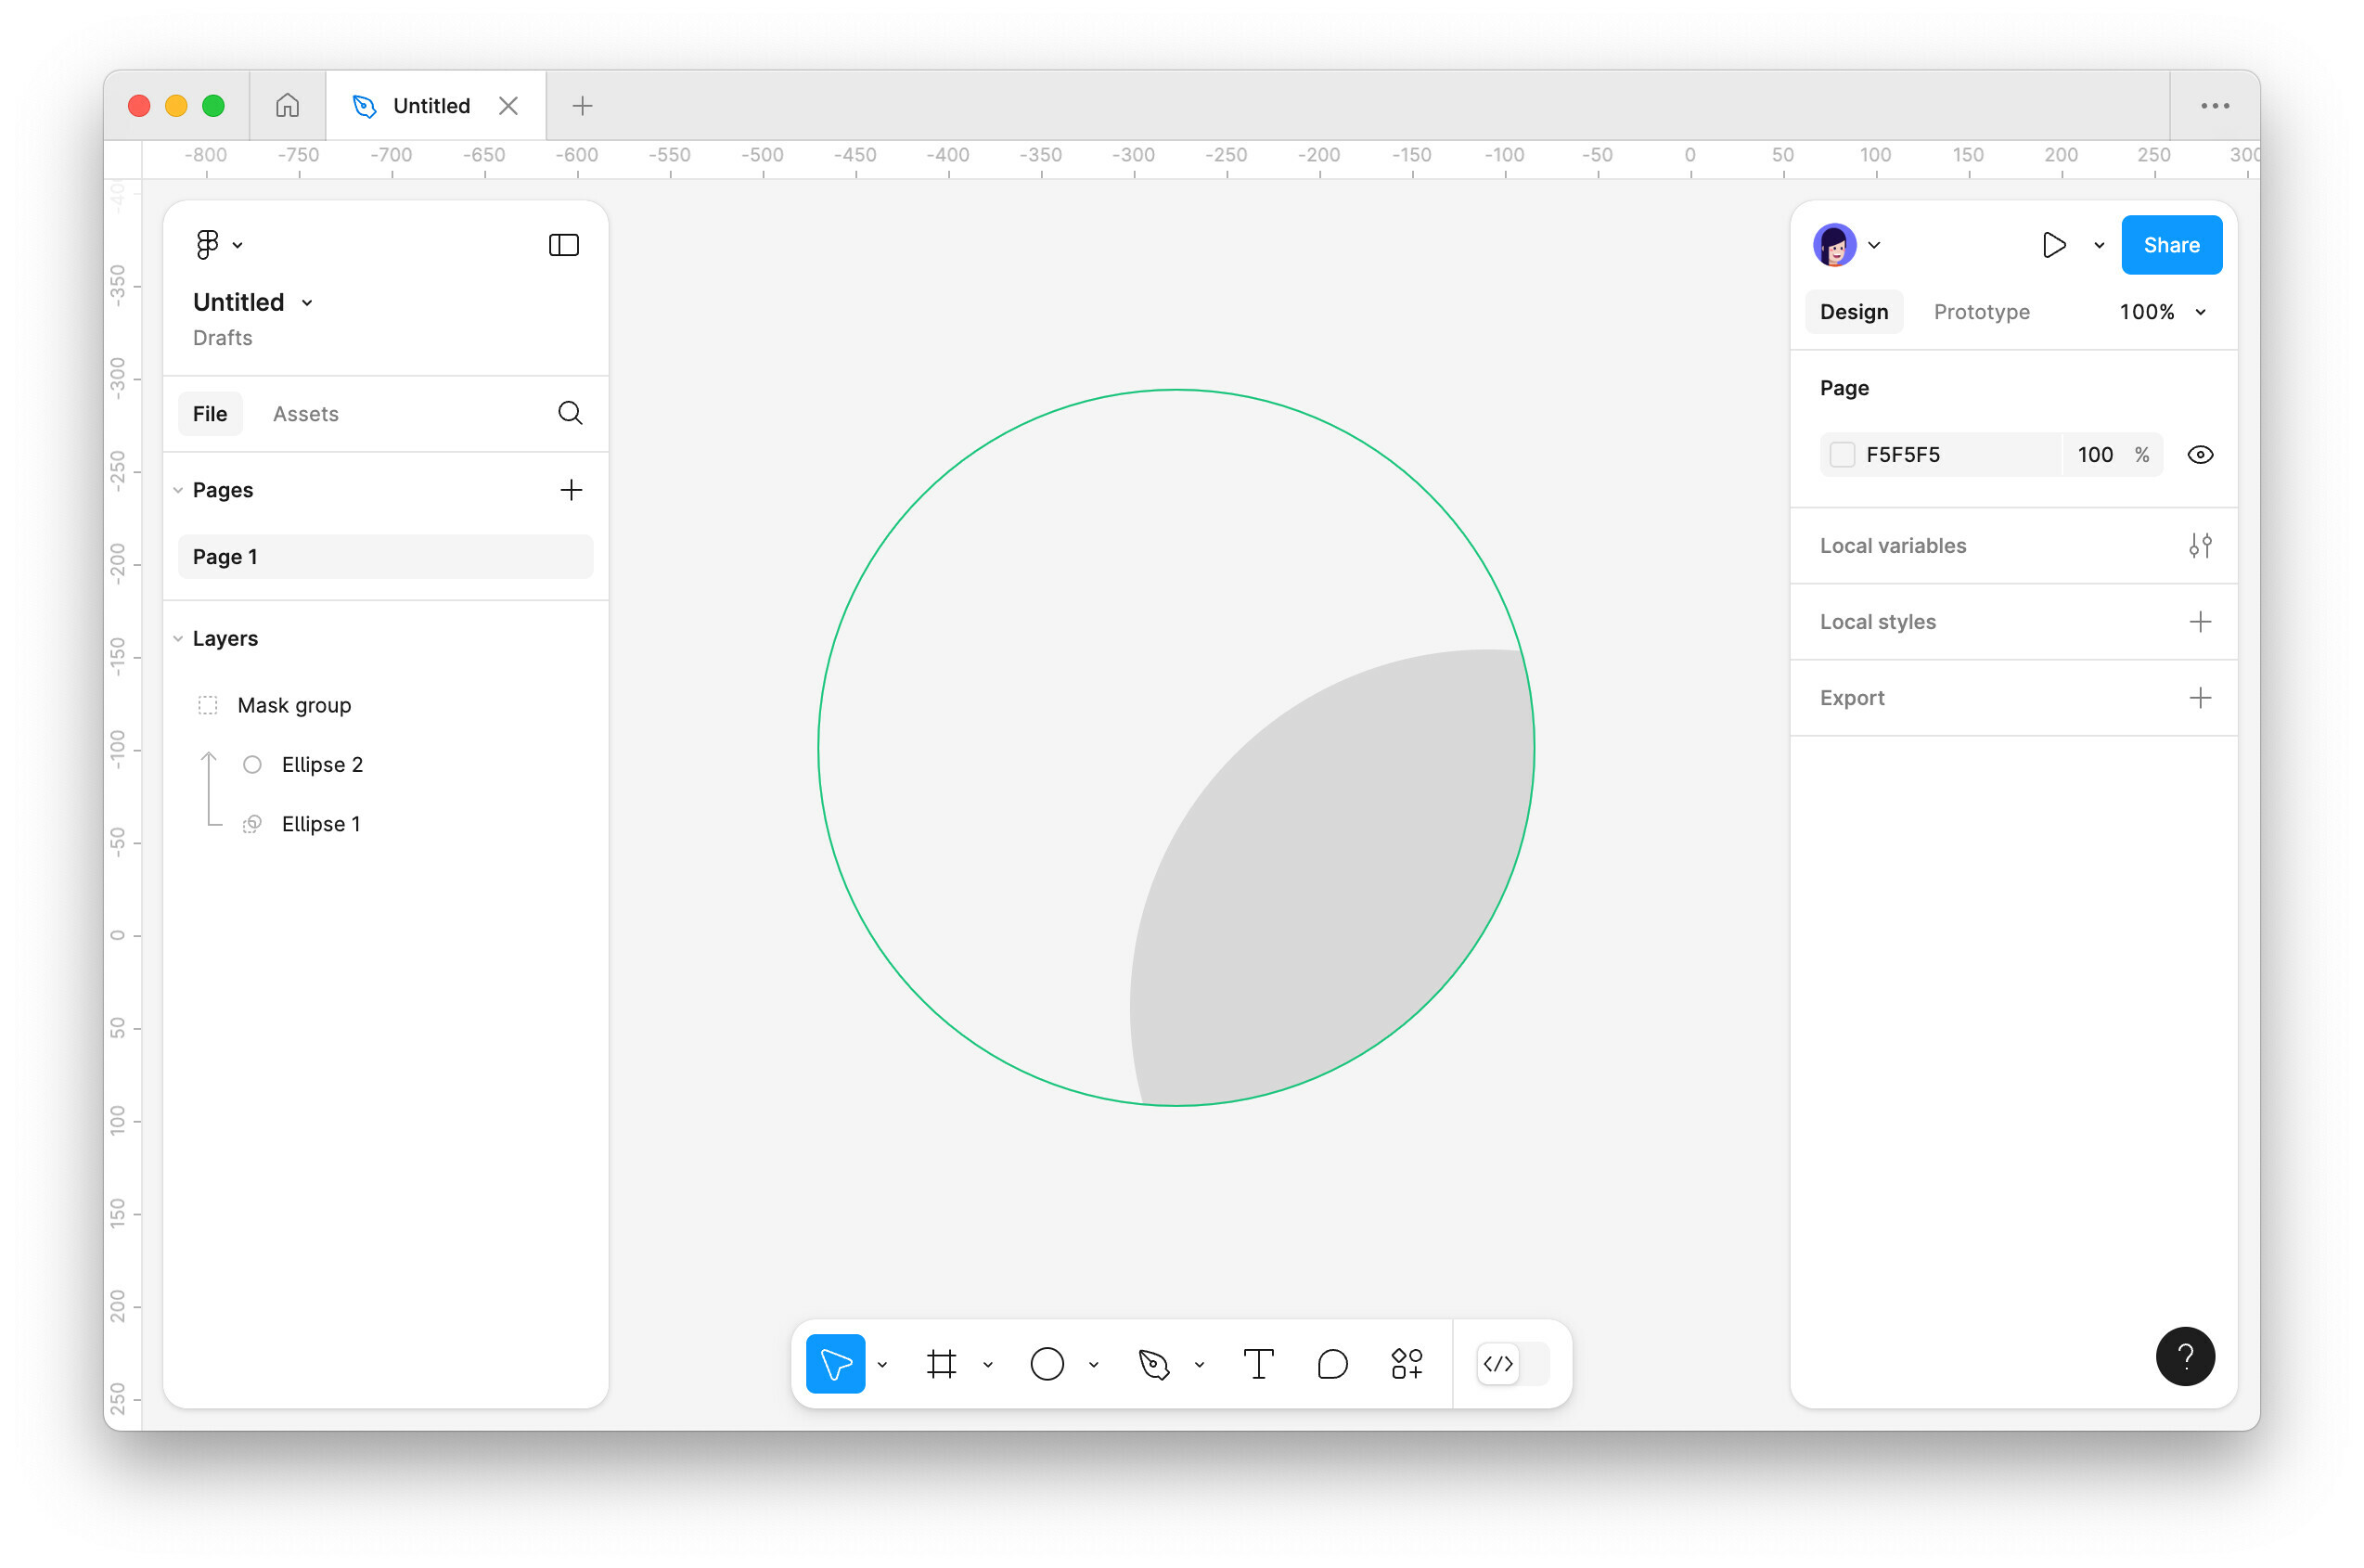The image size is (2364, 1568).
Task: Select the Move tool arrow
Action: tap(836, 1364)
